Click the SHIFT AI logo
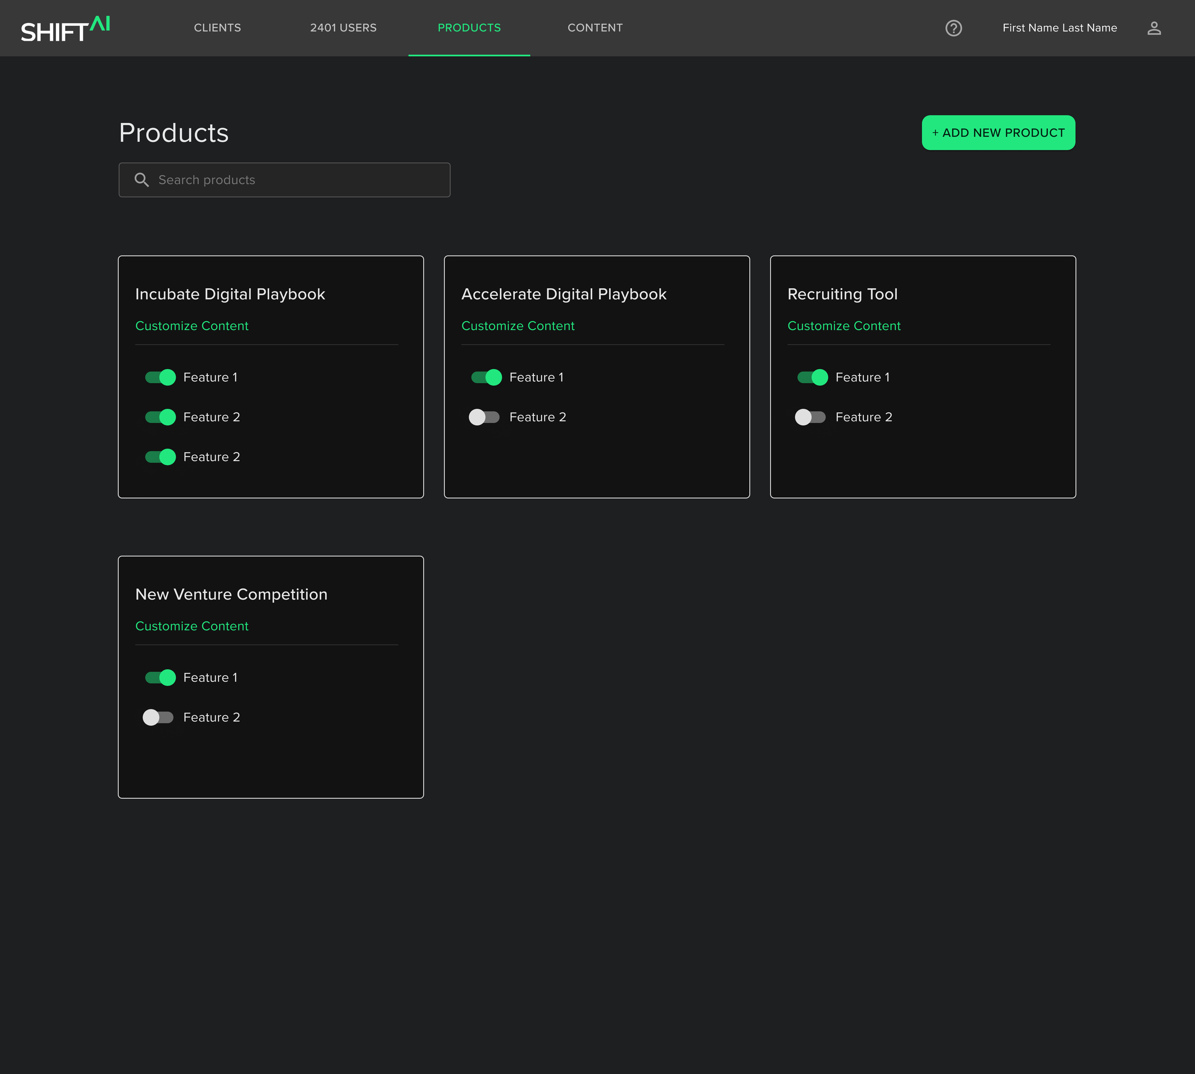Viewport: 1195px width, 1074px height. click(x=65, y=29)
